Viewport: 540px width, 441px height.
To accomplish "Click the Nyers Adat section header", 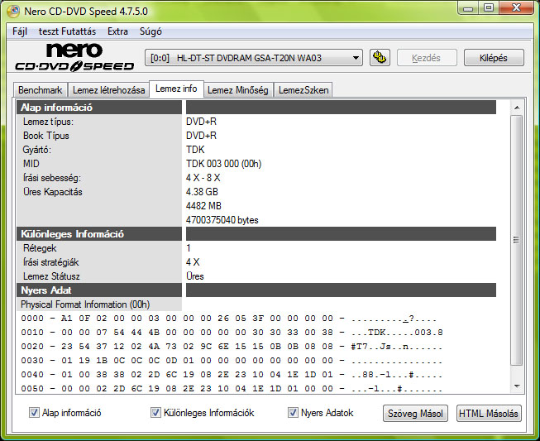I will (x=99, y=290).
